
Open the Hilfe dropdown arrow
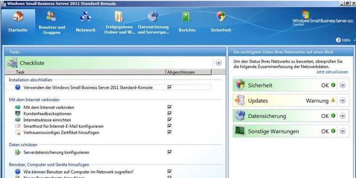[354, 40]
